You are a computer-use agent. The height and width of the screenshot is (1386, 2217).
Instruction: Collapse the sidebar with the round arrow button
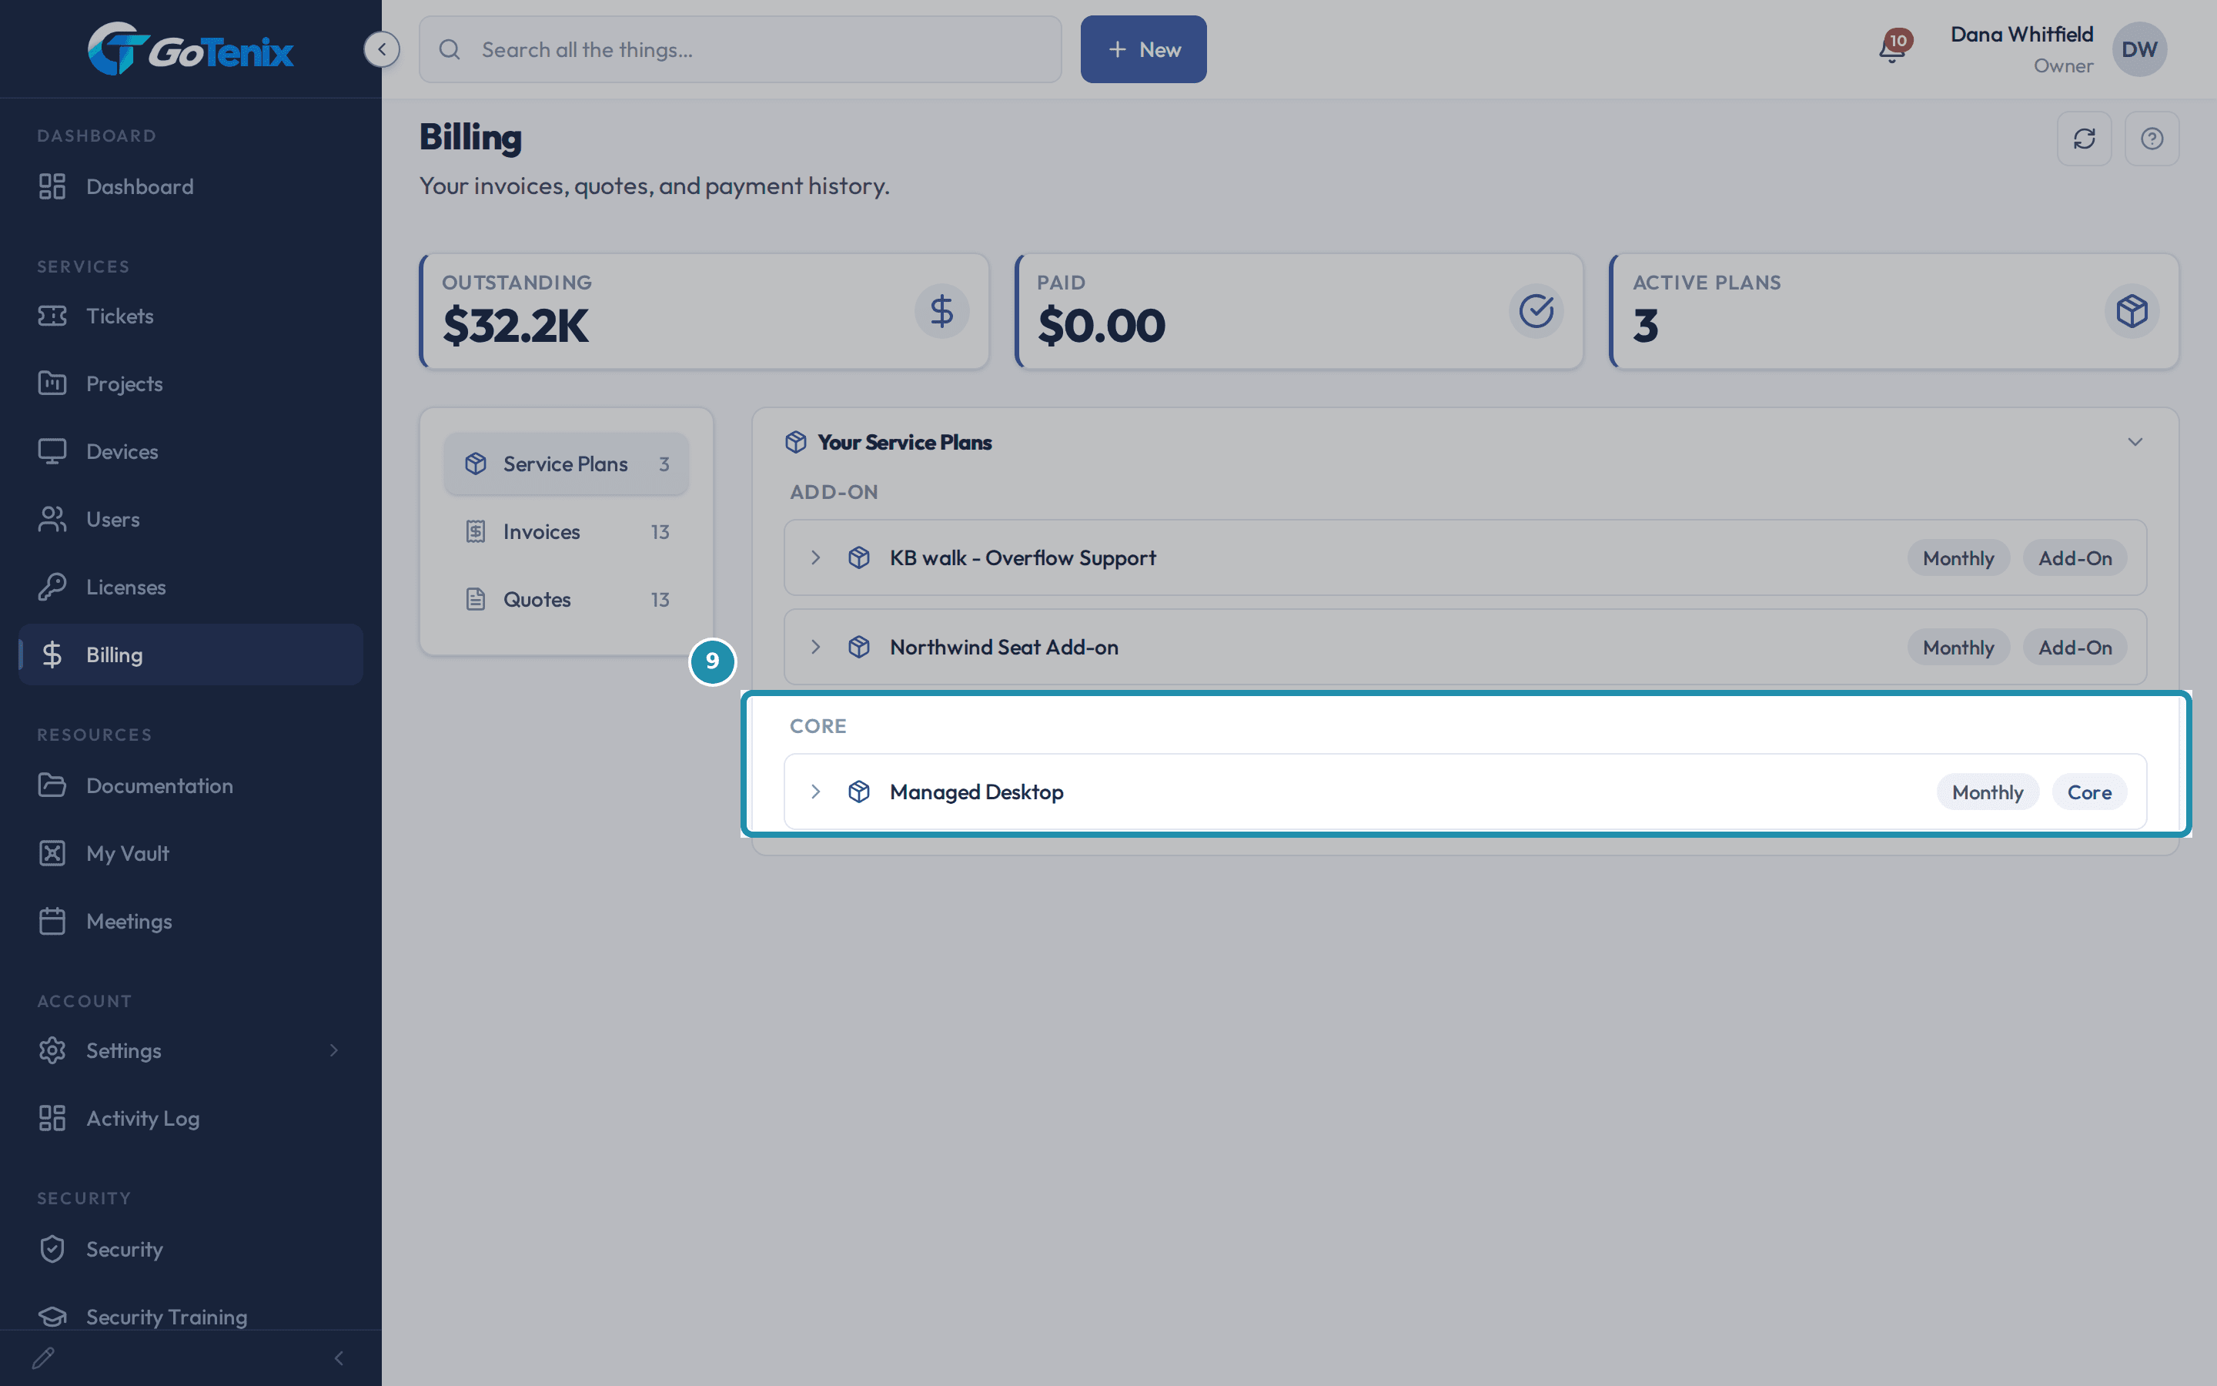point(381,49)
